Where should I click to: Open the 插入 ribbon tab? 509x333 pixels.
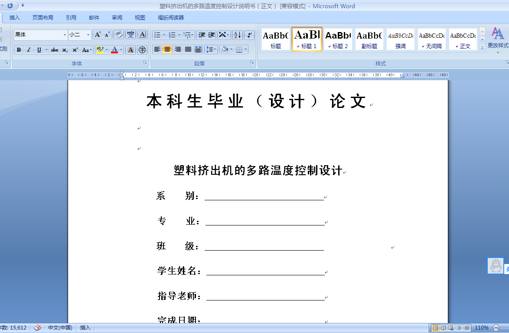click(15, 17)
